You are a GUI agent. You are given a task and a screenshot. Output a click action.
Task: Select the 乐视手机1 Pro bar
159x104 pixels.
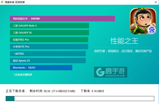pos(49,40)
